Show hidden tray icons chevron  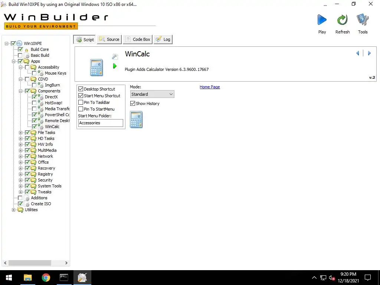click(x=314, y=278)
